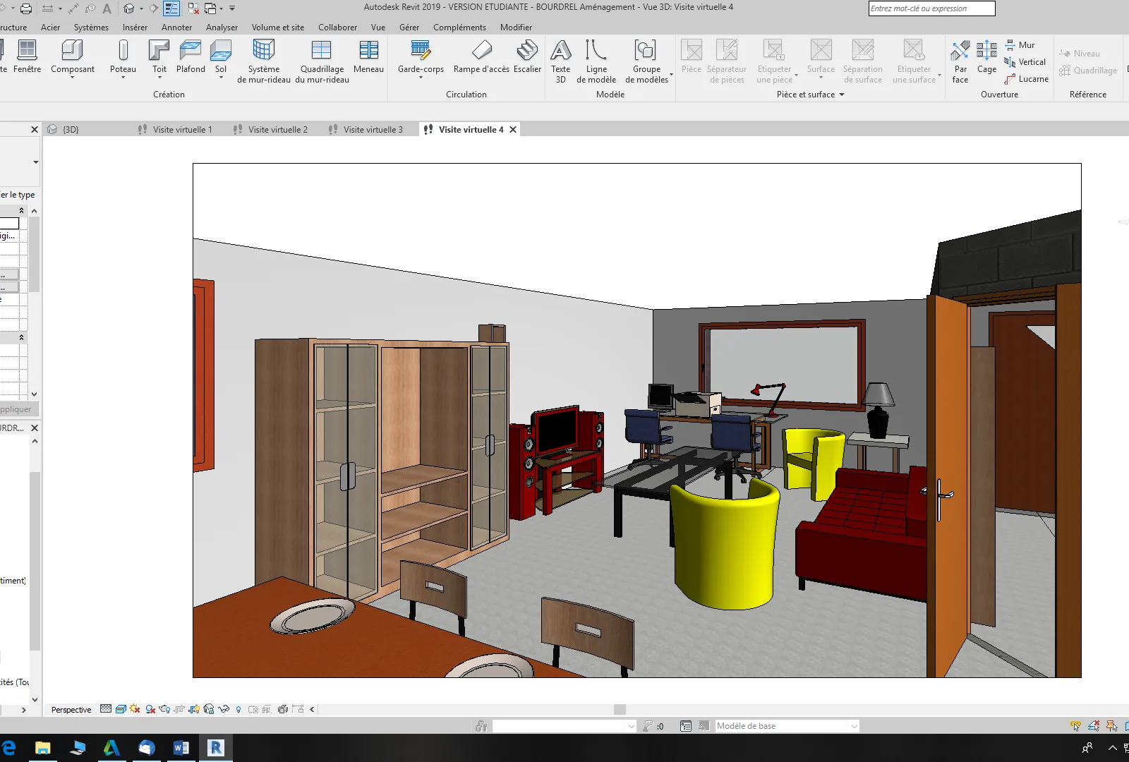Expand the Pièce et surface panel dropdown
Image resolution: width=1129 pixels, height=762 pixels.
[x=842, y=95]
